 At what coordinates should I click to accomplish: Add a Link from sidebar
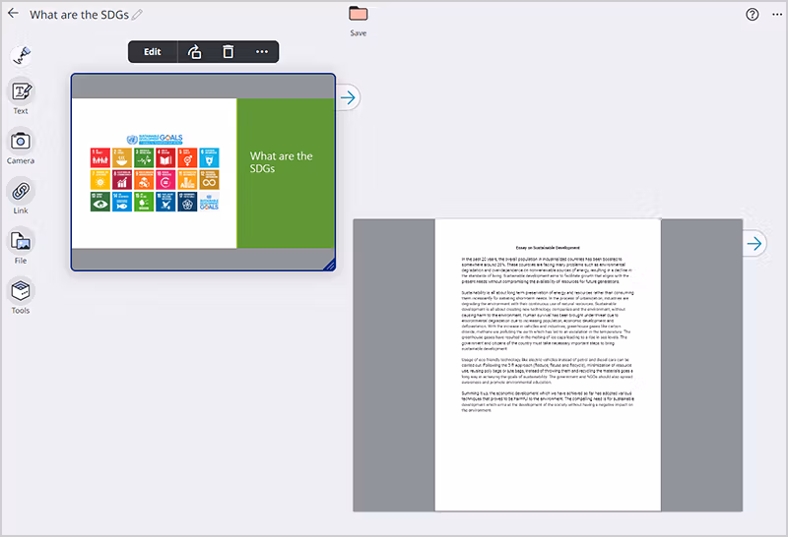point(21,192)
